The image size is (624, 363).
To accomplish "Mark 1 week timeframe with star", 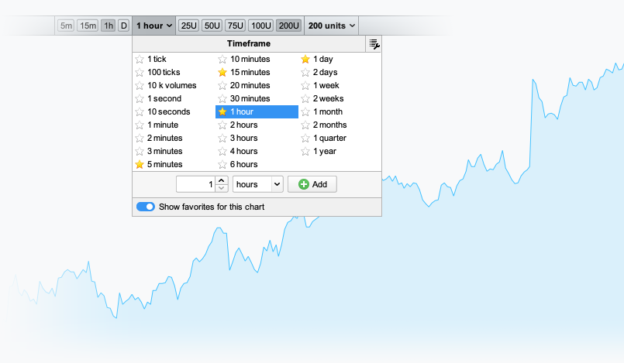I will pyautogui.click(x=305, y=85).
